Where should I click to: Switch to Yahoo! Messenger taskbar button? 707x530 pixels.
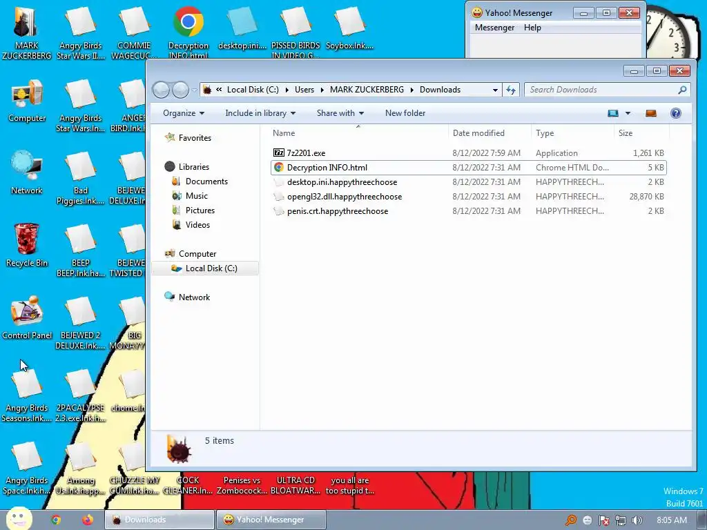click(271, 520)
